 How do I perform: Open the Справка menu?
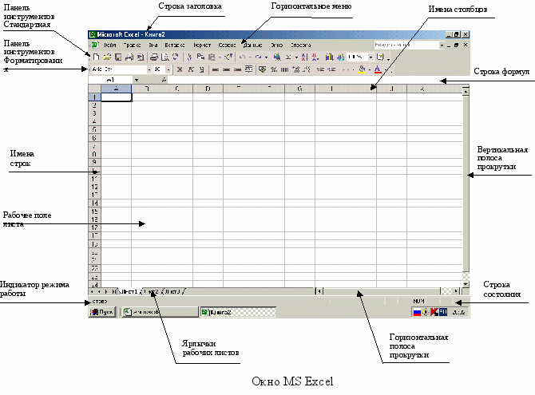[300, 45]
